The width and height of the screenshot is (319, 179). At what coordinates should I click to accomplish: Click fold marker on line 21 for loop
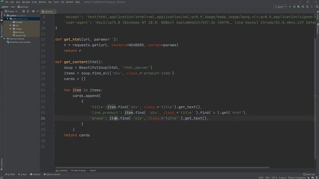tap(54, 90)
